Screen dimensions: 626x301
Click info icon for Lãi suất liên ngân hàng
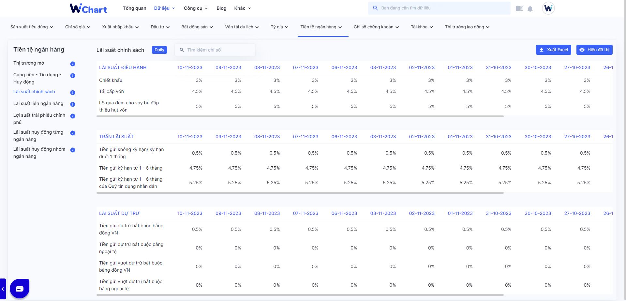[73, 104]
